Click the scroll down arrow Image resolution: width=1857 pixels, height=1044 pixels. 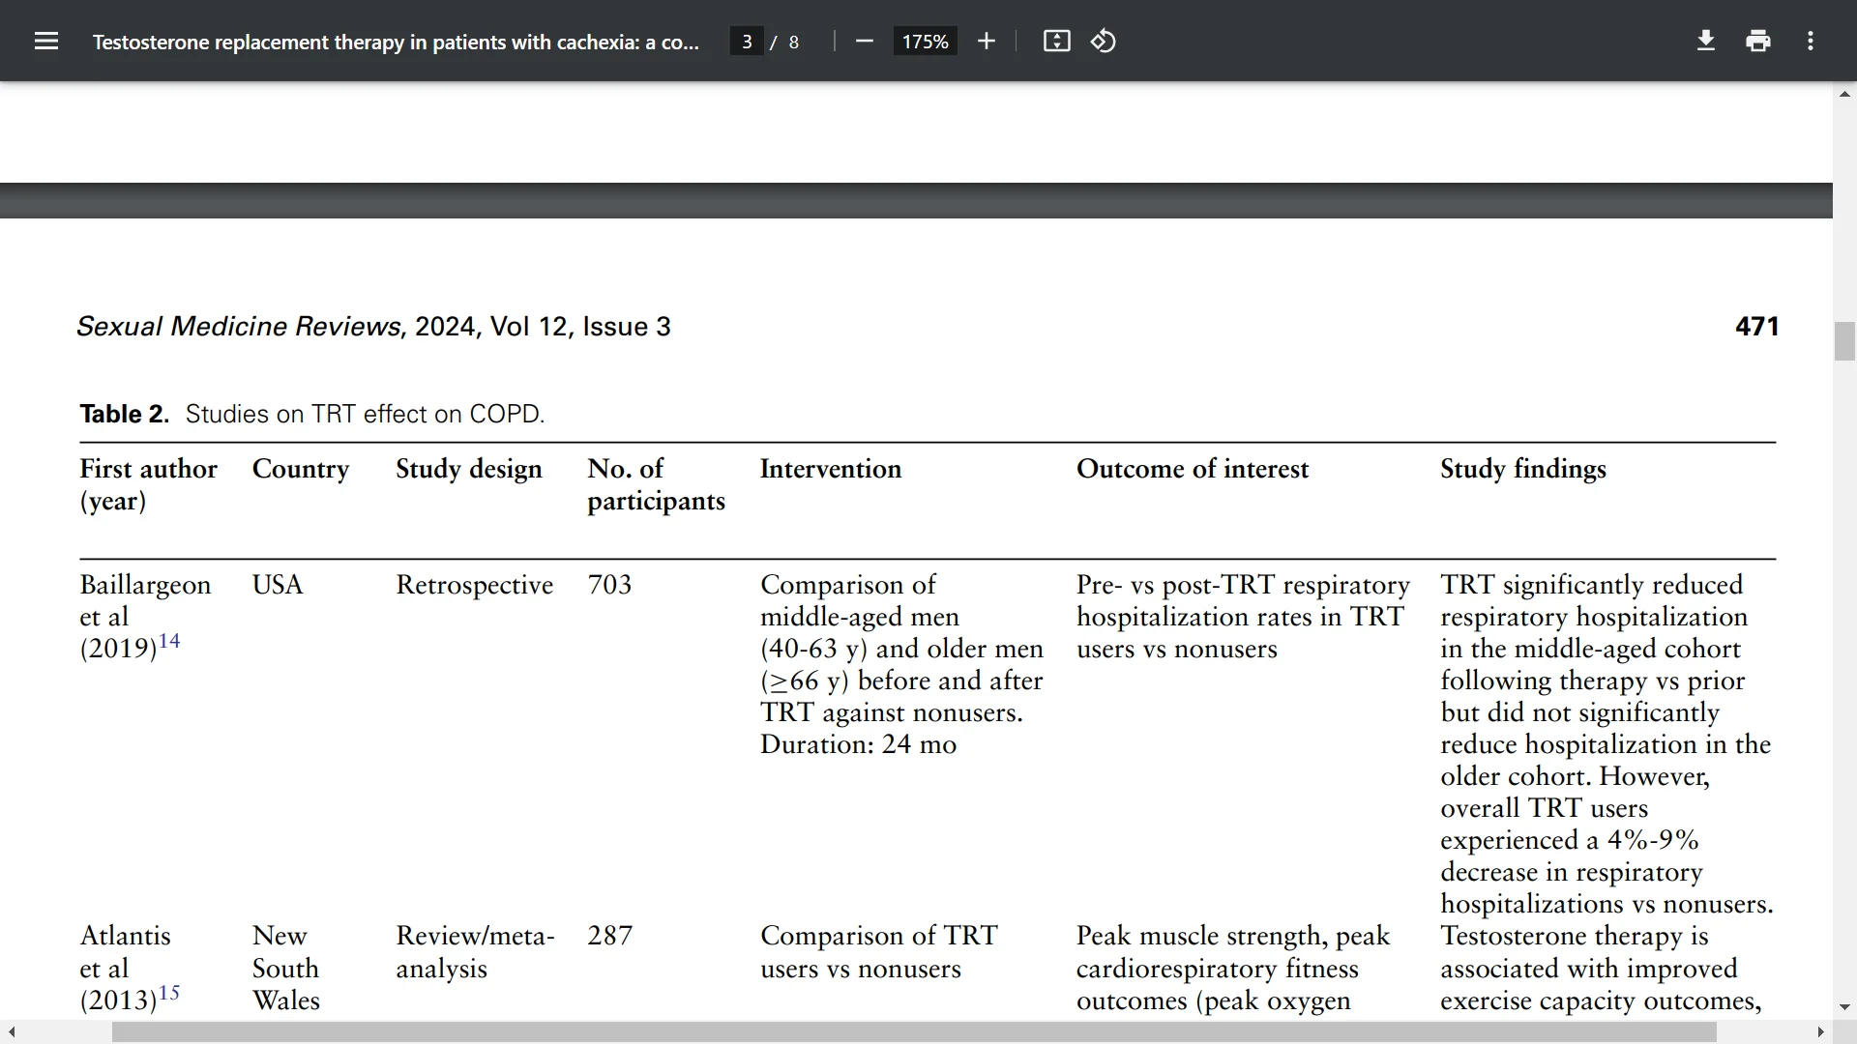(x=1844, y=1007)
